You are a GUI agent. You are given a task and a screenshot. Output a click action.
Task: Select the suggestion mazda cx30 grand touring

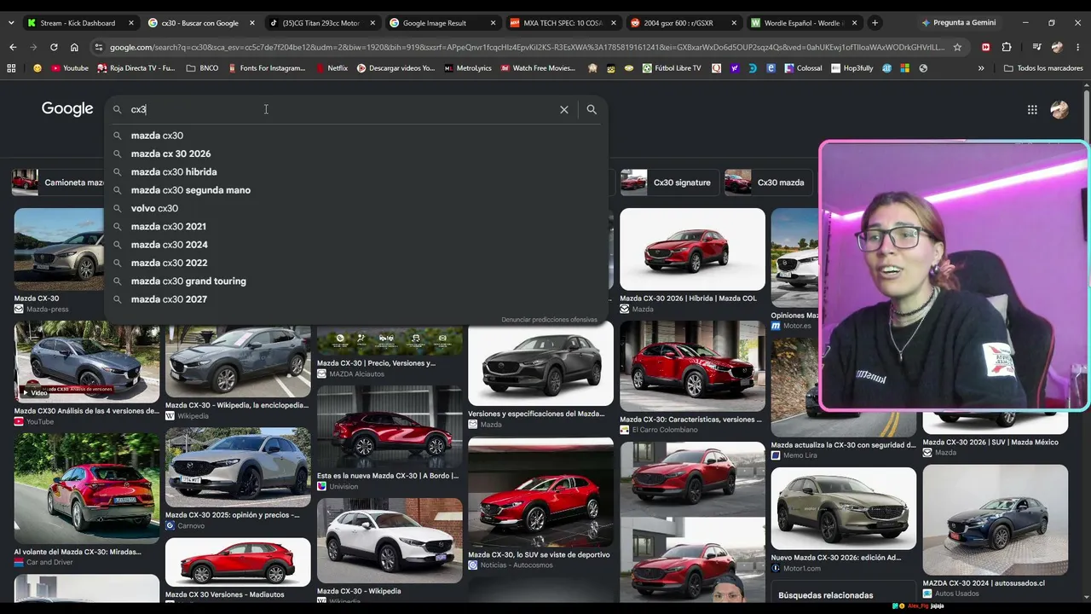coord(356,281)
